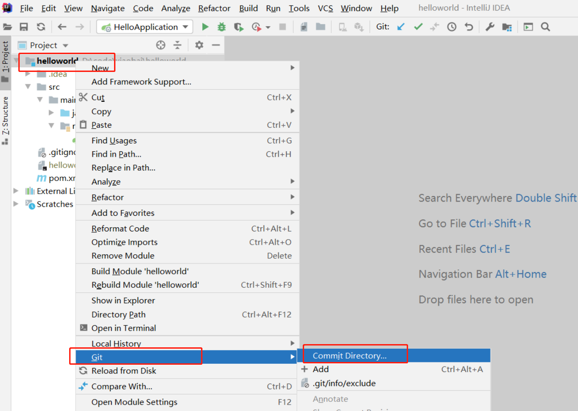Collapse the src folder node
Viewport: 578px width, 411px height.
(28, 87)
